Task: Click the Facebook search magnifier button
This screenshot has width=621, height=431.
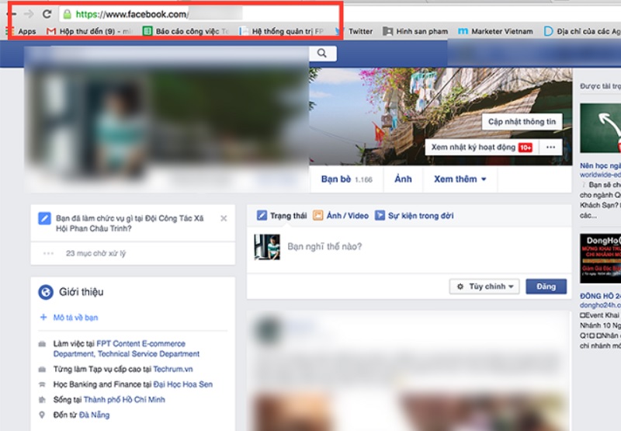Action: (322, 53)
